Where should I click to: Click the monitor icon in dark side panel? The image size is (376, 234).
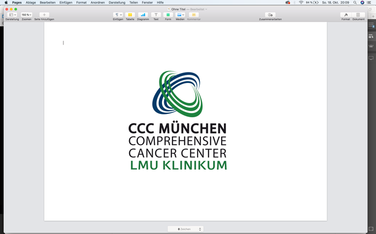point(371,58)
